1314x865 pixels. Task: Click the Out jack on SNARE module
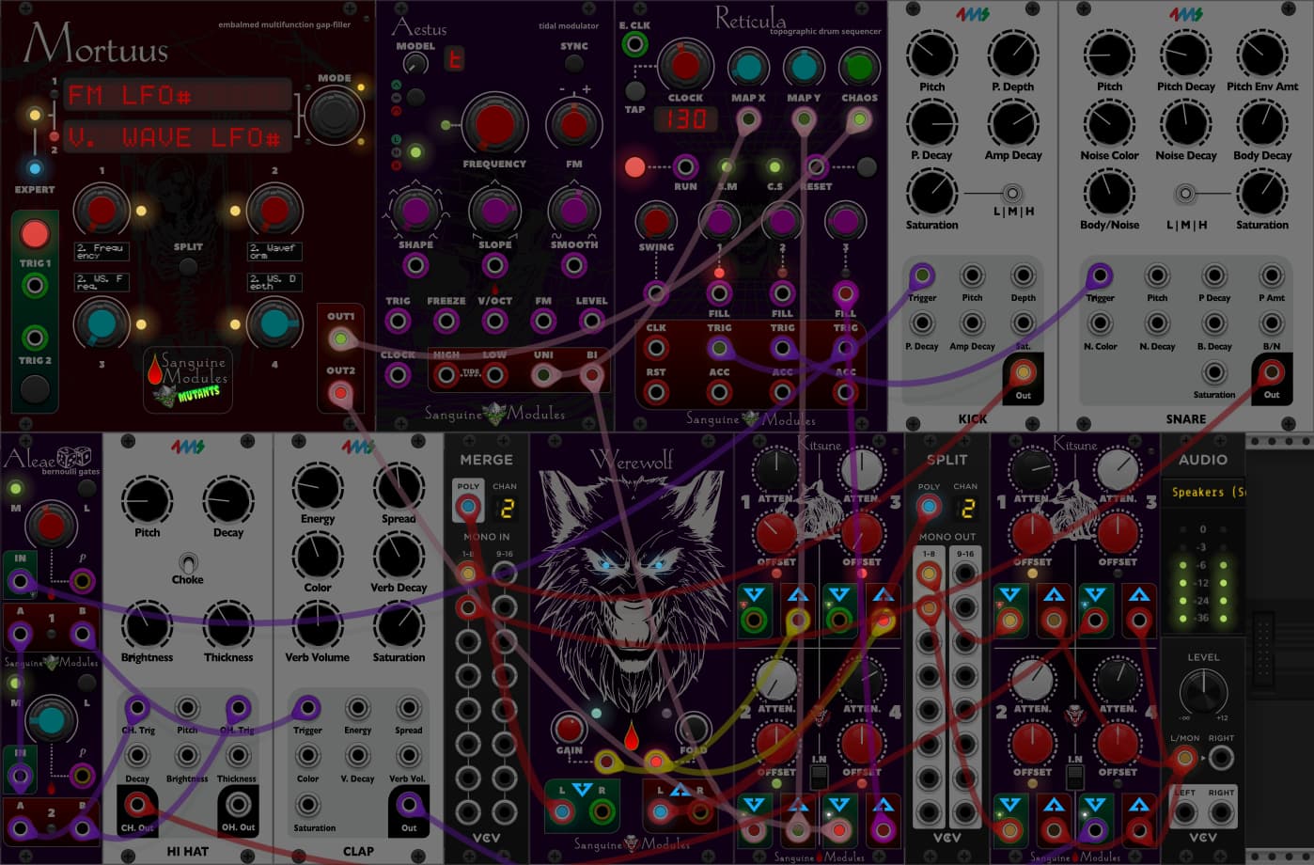(x=1271, y=372)
